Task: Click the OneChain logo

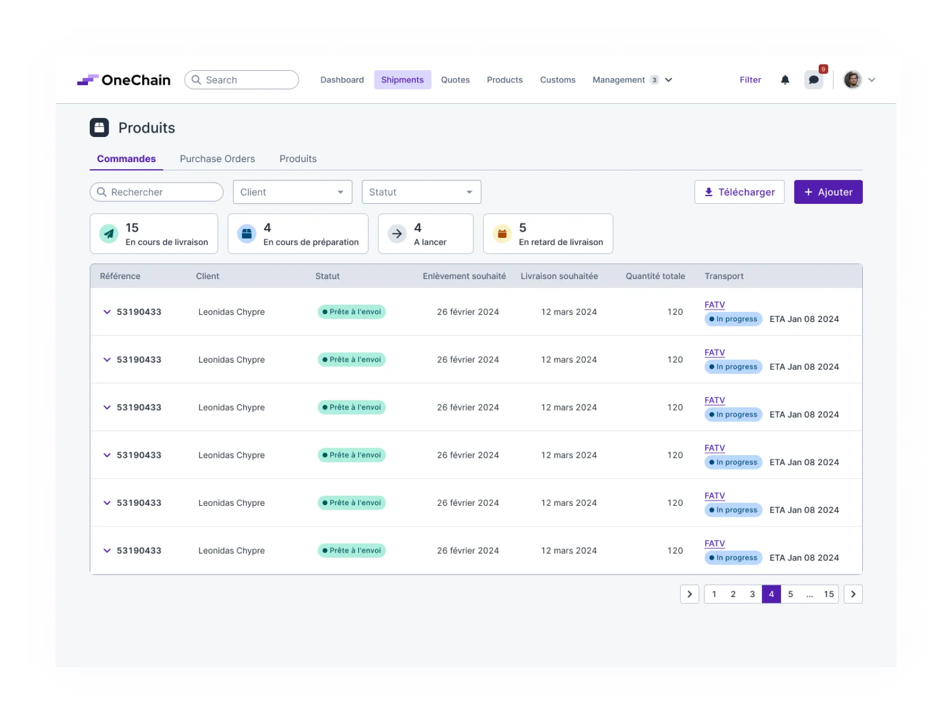Action: pos(124,80)
